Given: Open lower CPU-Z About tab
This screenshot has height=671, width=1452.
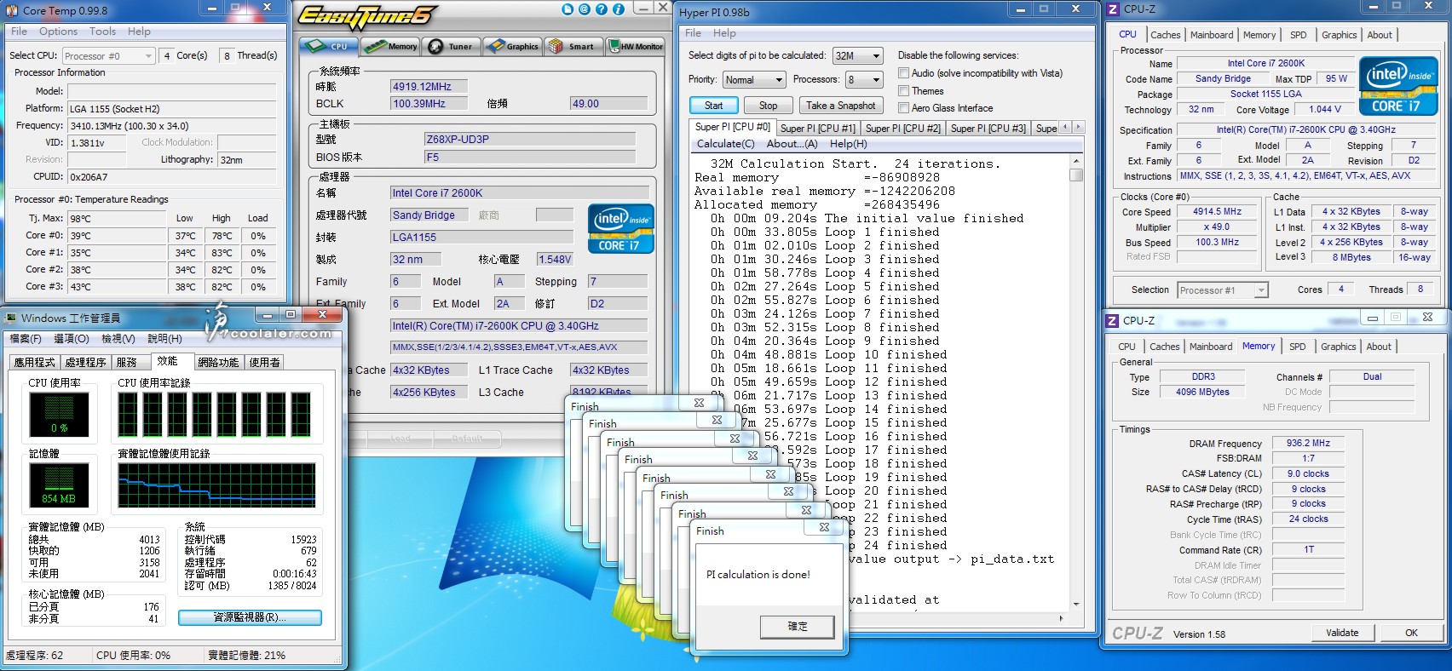Looking at the screenshot, I should pyautogui.click(x=1379, y=347).
